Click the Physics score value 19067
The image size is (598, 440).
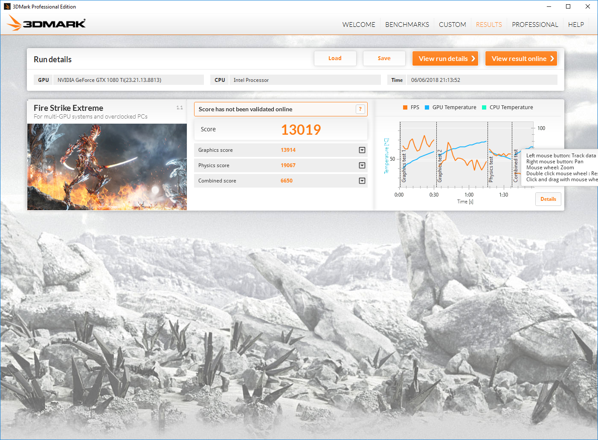pyautogui.click(x=288, y=165)
